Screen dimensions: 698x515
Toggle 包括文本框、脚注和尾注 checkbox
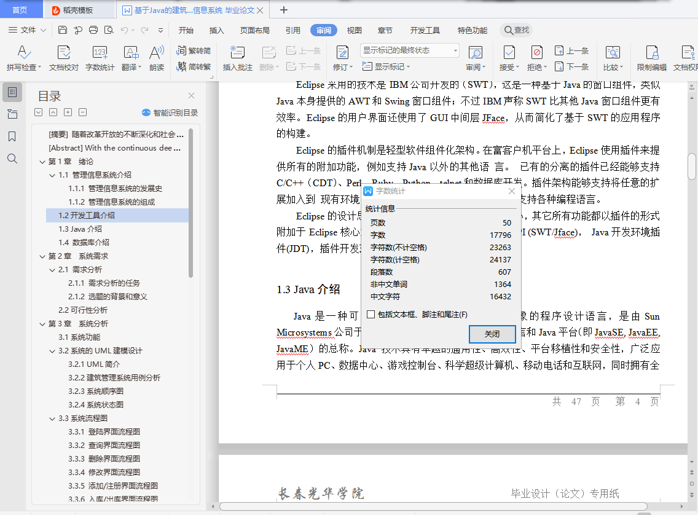[371, 314]
